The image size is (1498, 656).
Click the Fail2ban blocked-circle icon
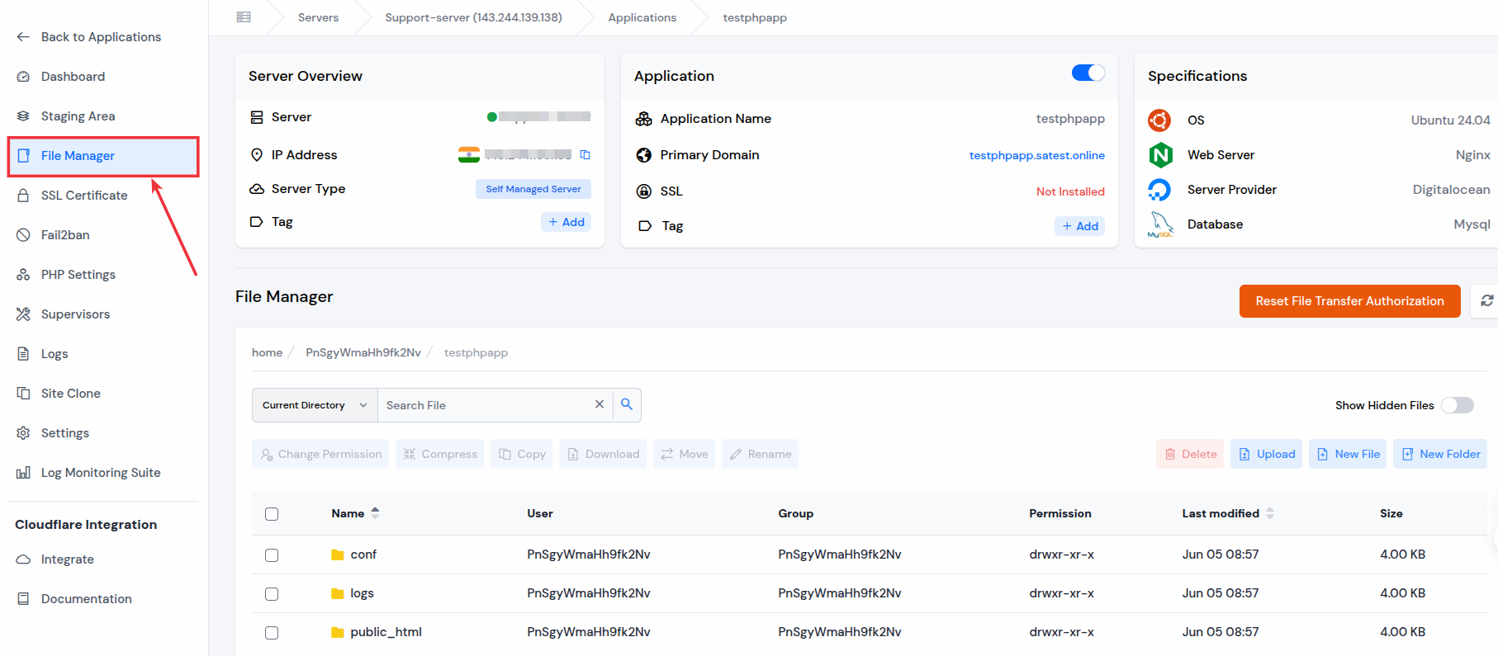click(x=23, y=235)
